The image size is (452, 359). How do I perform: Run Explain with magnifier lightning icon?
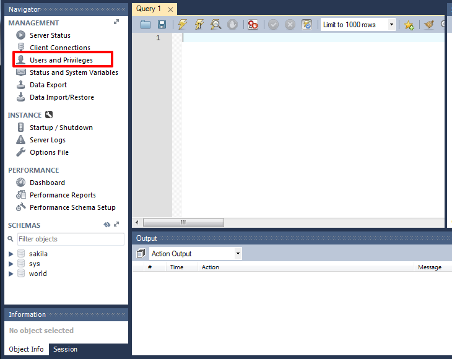[x=215, y=25]
